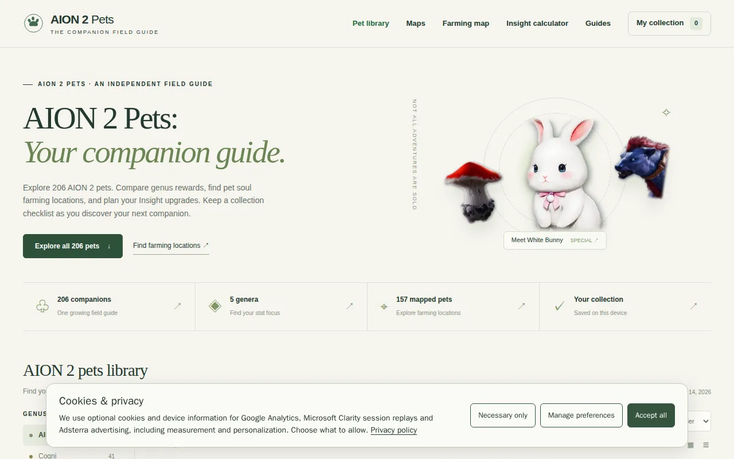The width and height of the screenshot is (734, 459).
Task: Click the Your collection stat text
Action: (599, 299)
